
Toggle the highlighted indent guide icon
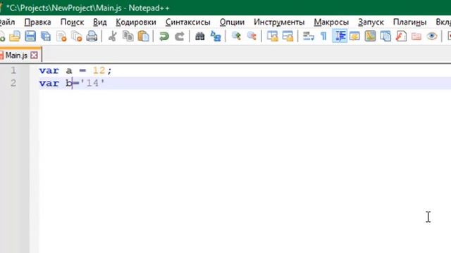coord(340,36)
